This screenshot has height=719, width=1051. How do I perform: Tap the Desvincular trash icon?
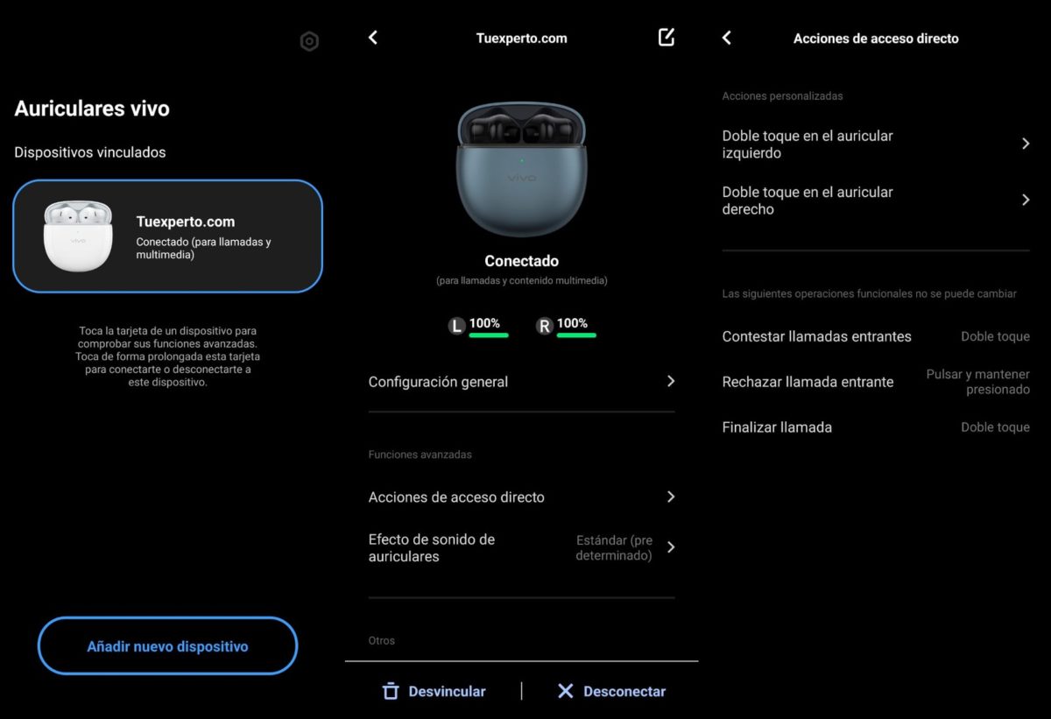[x=391, y=691]
